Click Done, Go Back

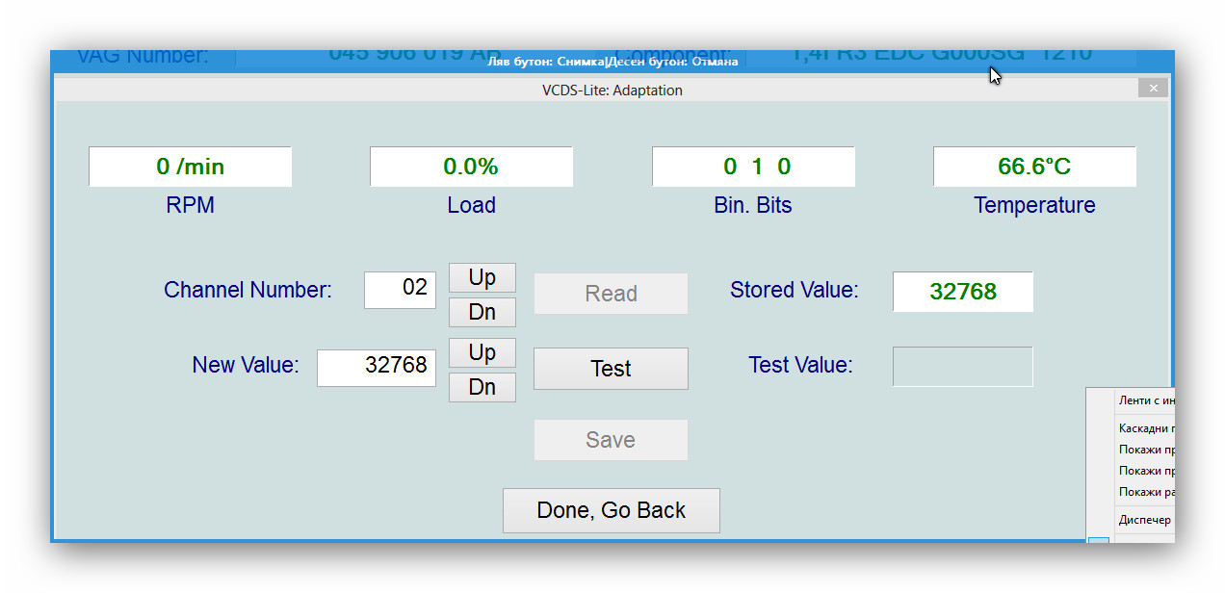pyautogui.click(x=611, y=510)
